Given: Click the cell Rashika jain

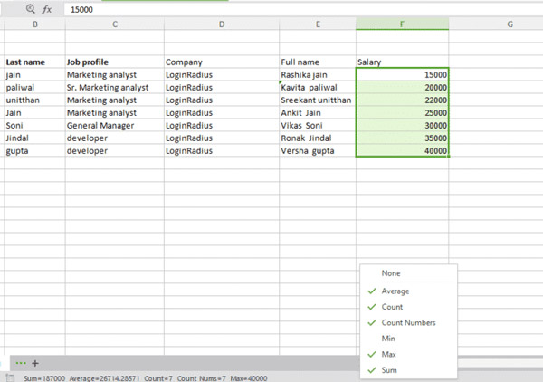Looking at the screenshot, I should point(318,75).
